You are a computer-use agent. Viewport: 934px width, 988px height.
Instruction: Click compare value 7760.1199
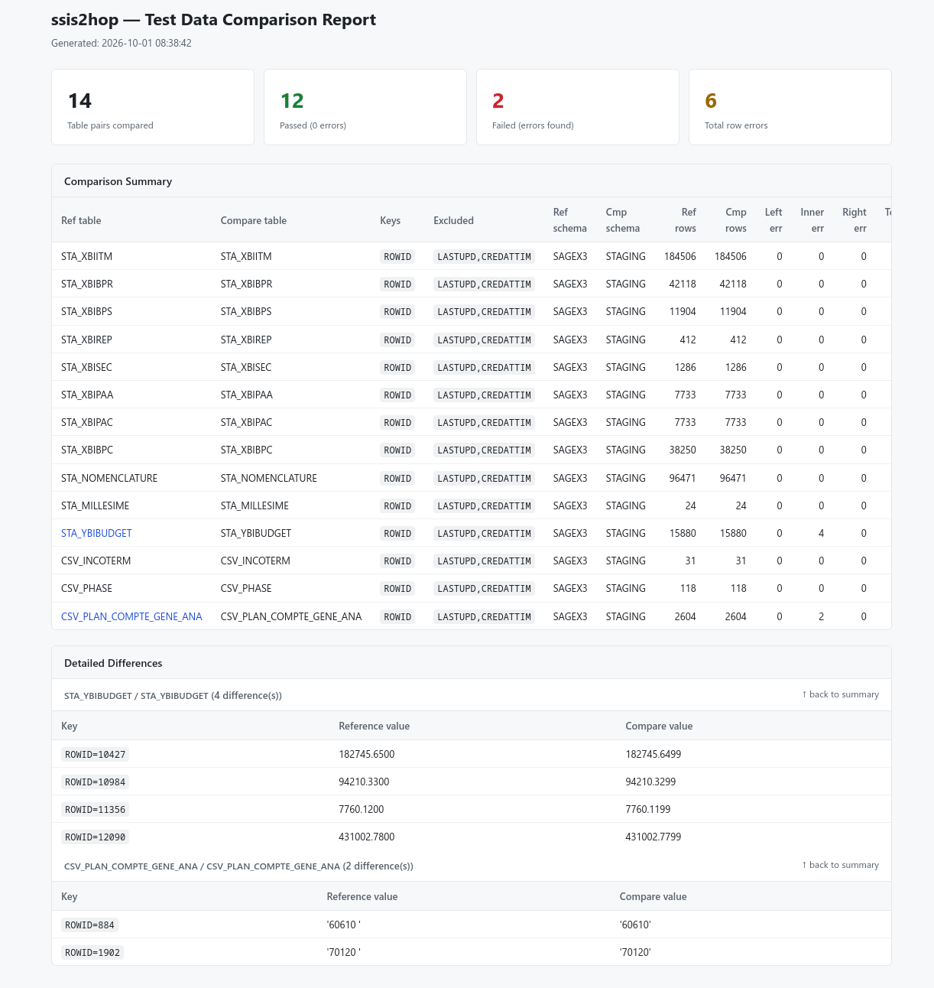click(648, 809)
